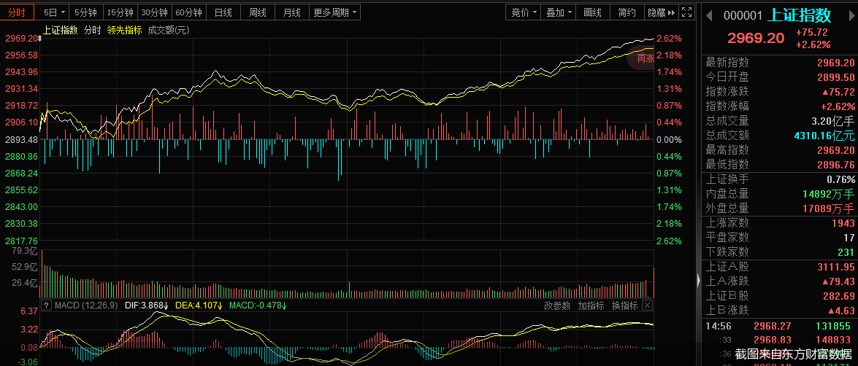
Task: Select the 领先指标 legend label
Action: coord(124,31)
